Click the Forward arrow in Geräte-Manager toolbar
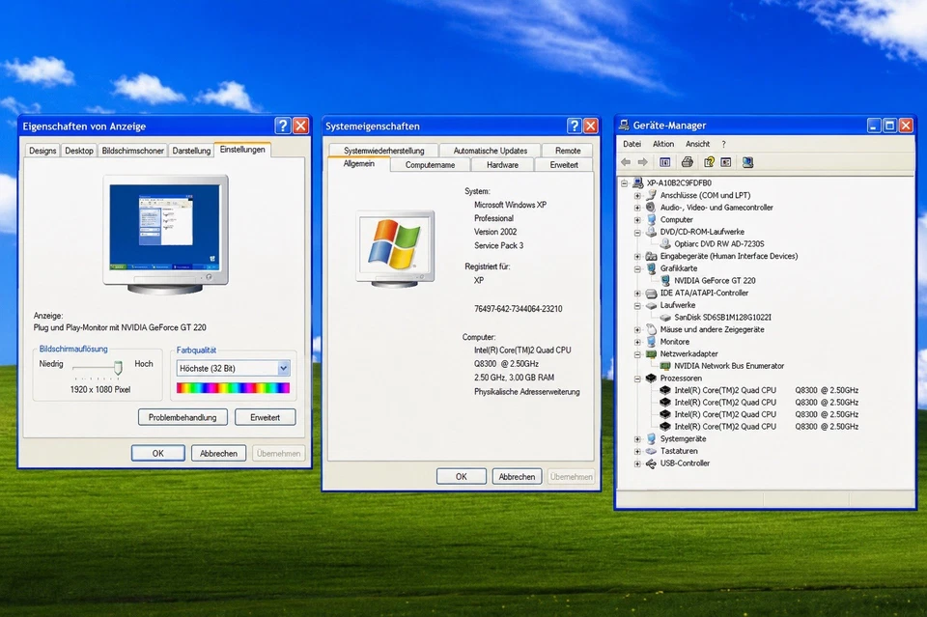The height and width of the screenshot is (617, 927). tap(643, 162)
